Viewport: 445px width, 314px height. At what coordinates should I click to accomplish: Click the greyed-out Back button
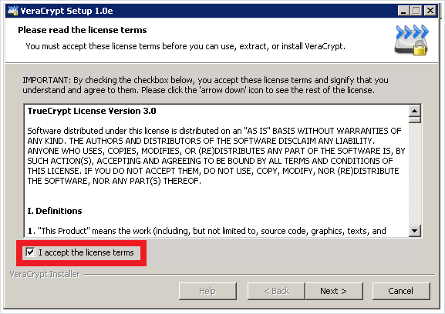click(x=276, y=291)
